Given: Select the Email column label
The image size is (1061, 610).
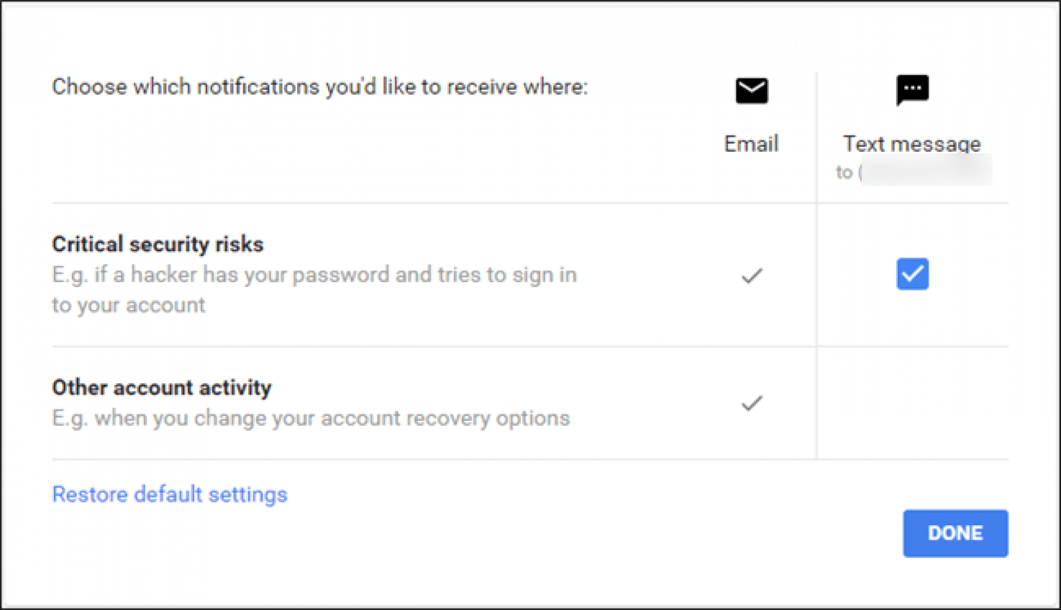Looking at the screenshot, I should [x=751, y=144].
